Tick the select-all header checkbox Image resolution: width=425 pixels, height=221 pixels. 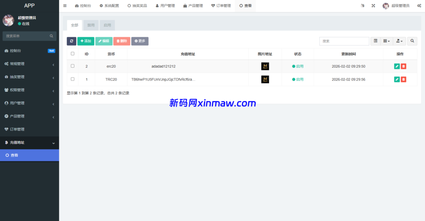pos(72,54)
